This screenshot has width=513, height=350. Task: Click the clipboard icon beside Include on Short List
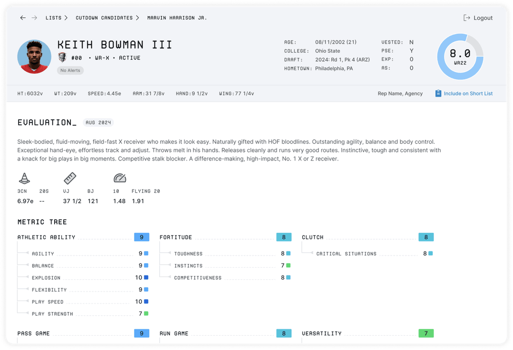[x=438, y=94]
